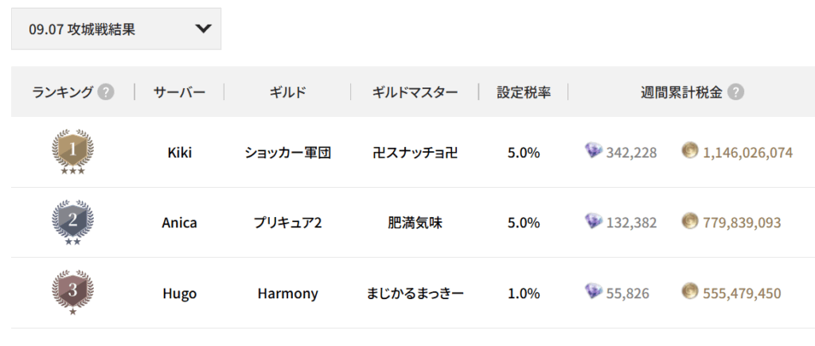Viewport: 815px width, 346px height.
Task: Click the Kiki server name
Action: (x=179, y=152)
